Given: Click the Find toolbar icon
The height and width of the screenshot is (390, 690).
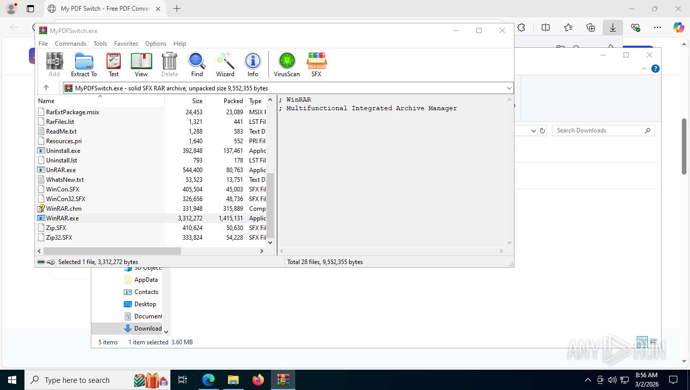Looking at the screenshot, I should pyautogui.click(x=197, y=64).
